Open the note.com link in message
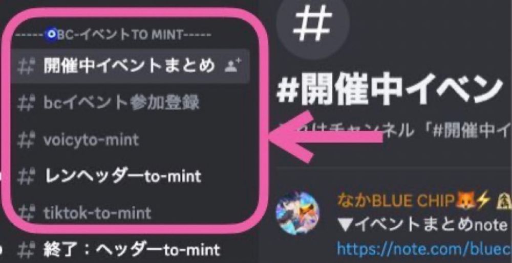This screenshot has height=263, width=512. click(424, 249)
